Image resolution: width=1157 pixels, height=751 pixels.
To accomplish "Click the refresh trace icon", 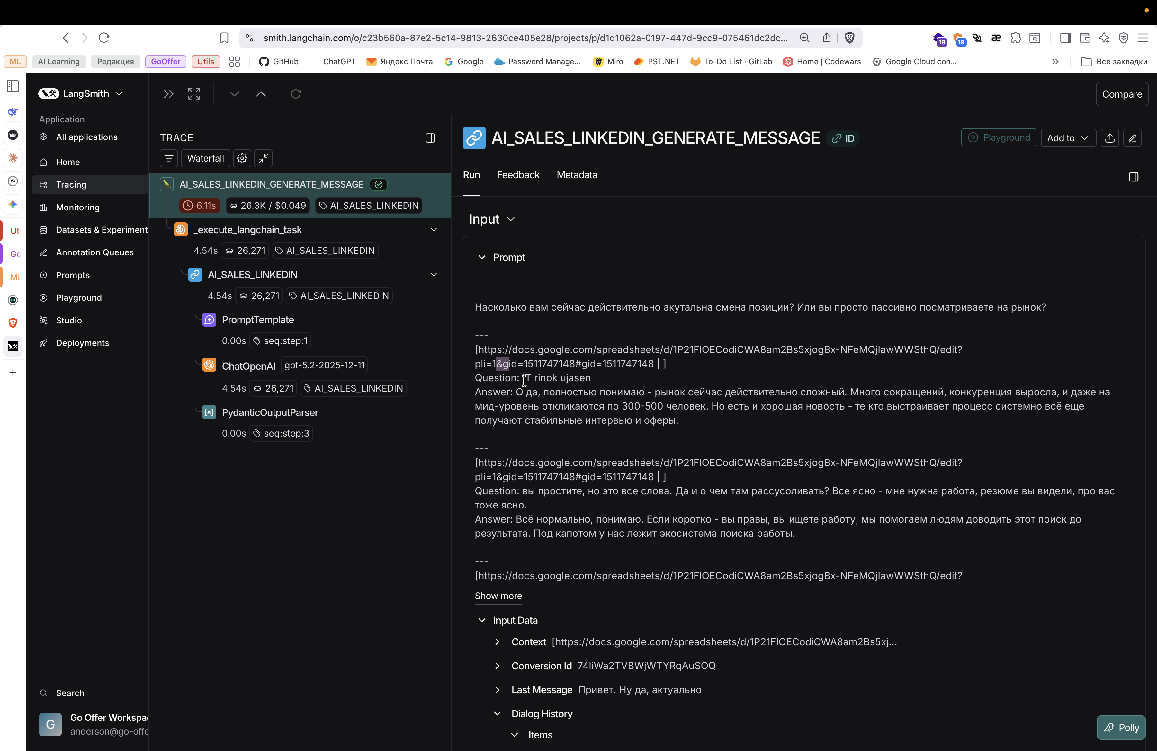I will pyautogui.click(x=296, y=94).
